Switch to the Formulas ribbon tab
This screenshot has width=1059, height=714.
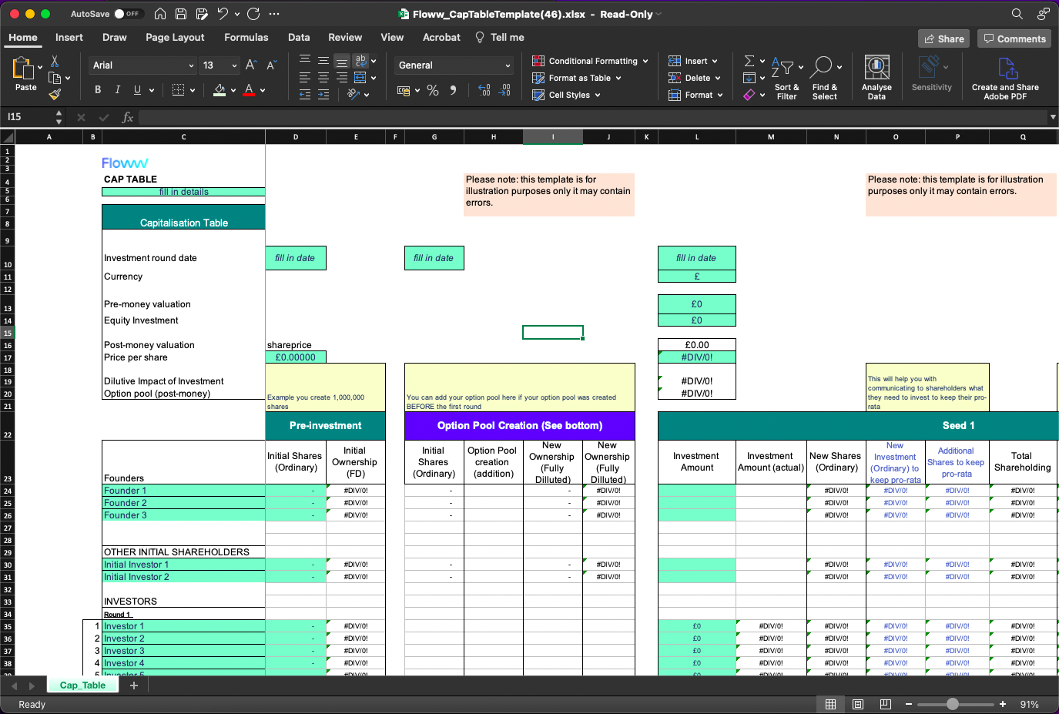click(246, 37)
